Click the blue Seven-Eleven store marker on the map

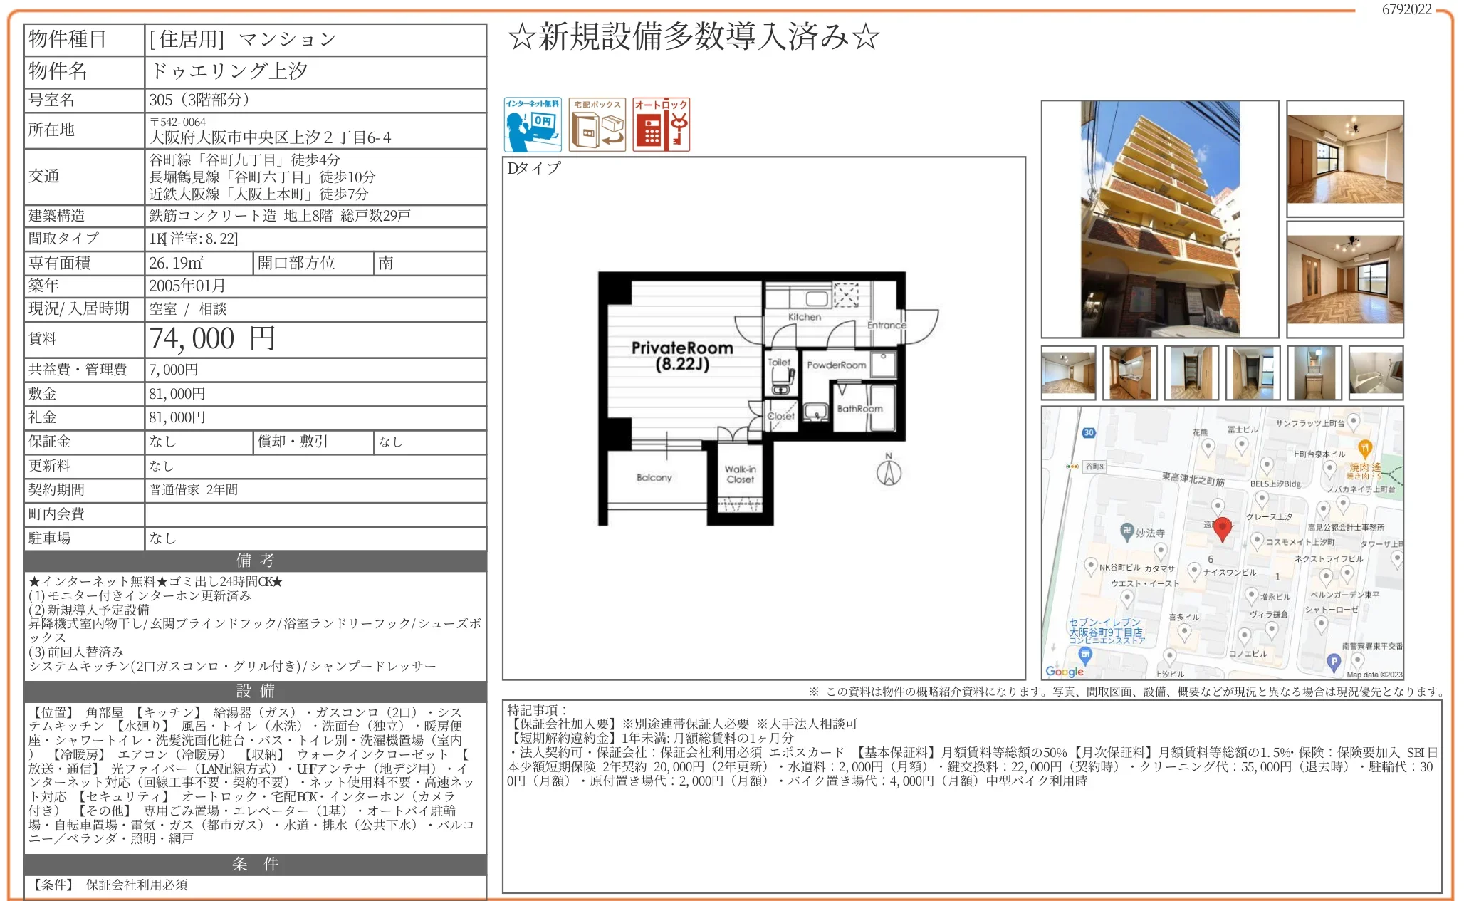1085,654
